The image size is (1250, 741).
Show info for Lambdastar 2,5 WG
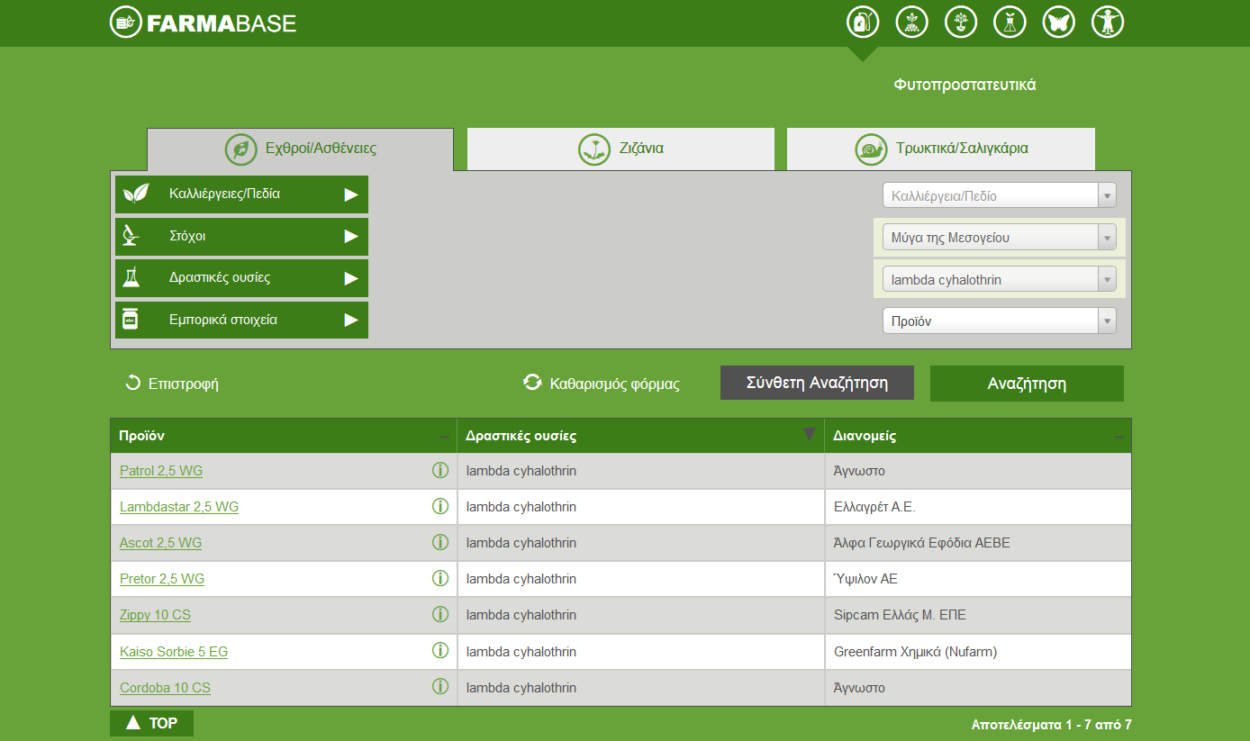[x=440, y=506]
